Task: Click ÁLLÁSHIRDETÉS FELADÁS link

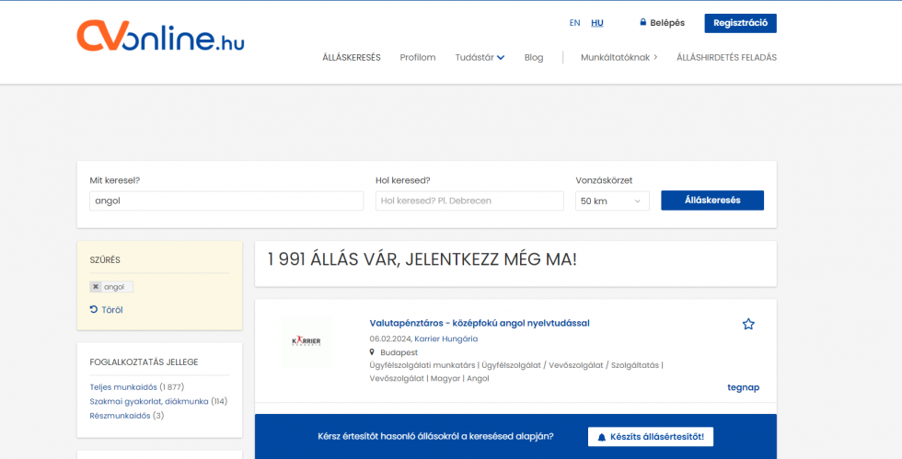Action: [726, 57]
